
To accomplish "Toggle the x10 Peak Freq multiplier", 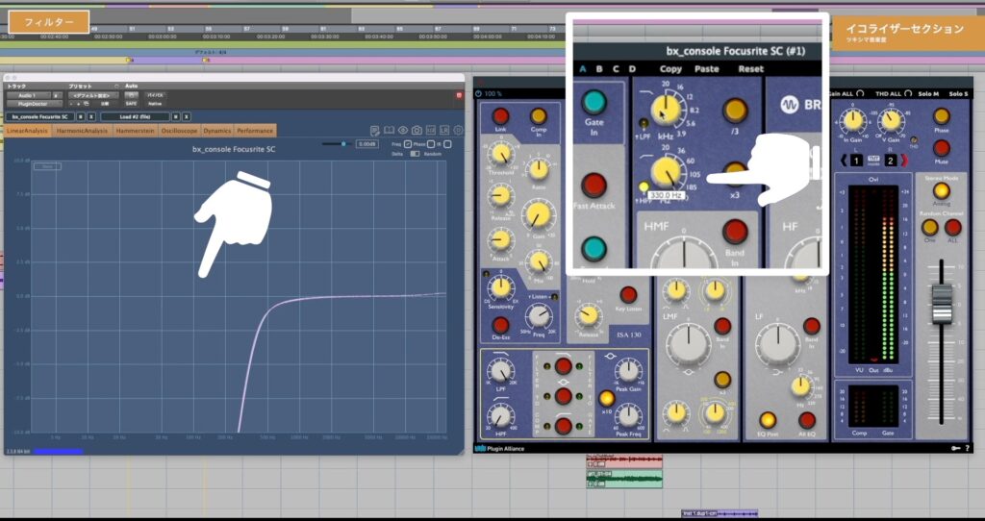I will (606, 398).
